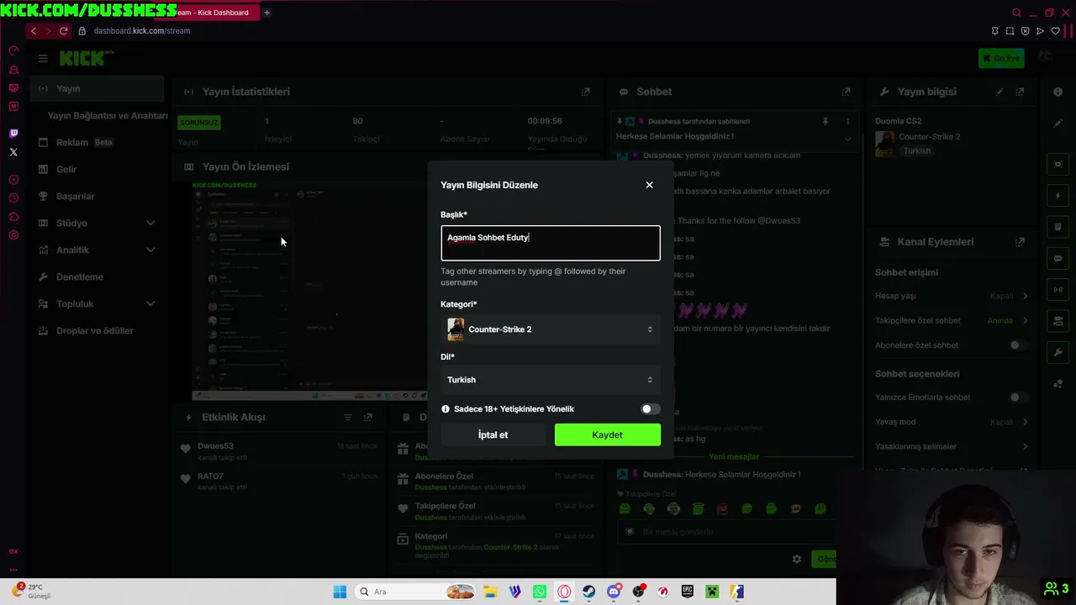Unpin the pinned chat message

pos(825,122)
